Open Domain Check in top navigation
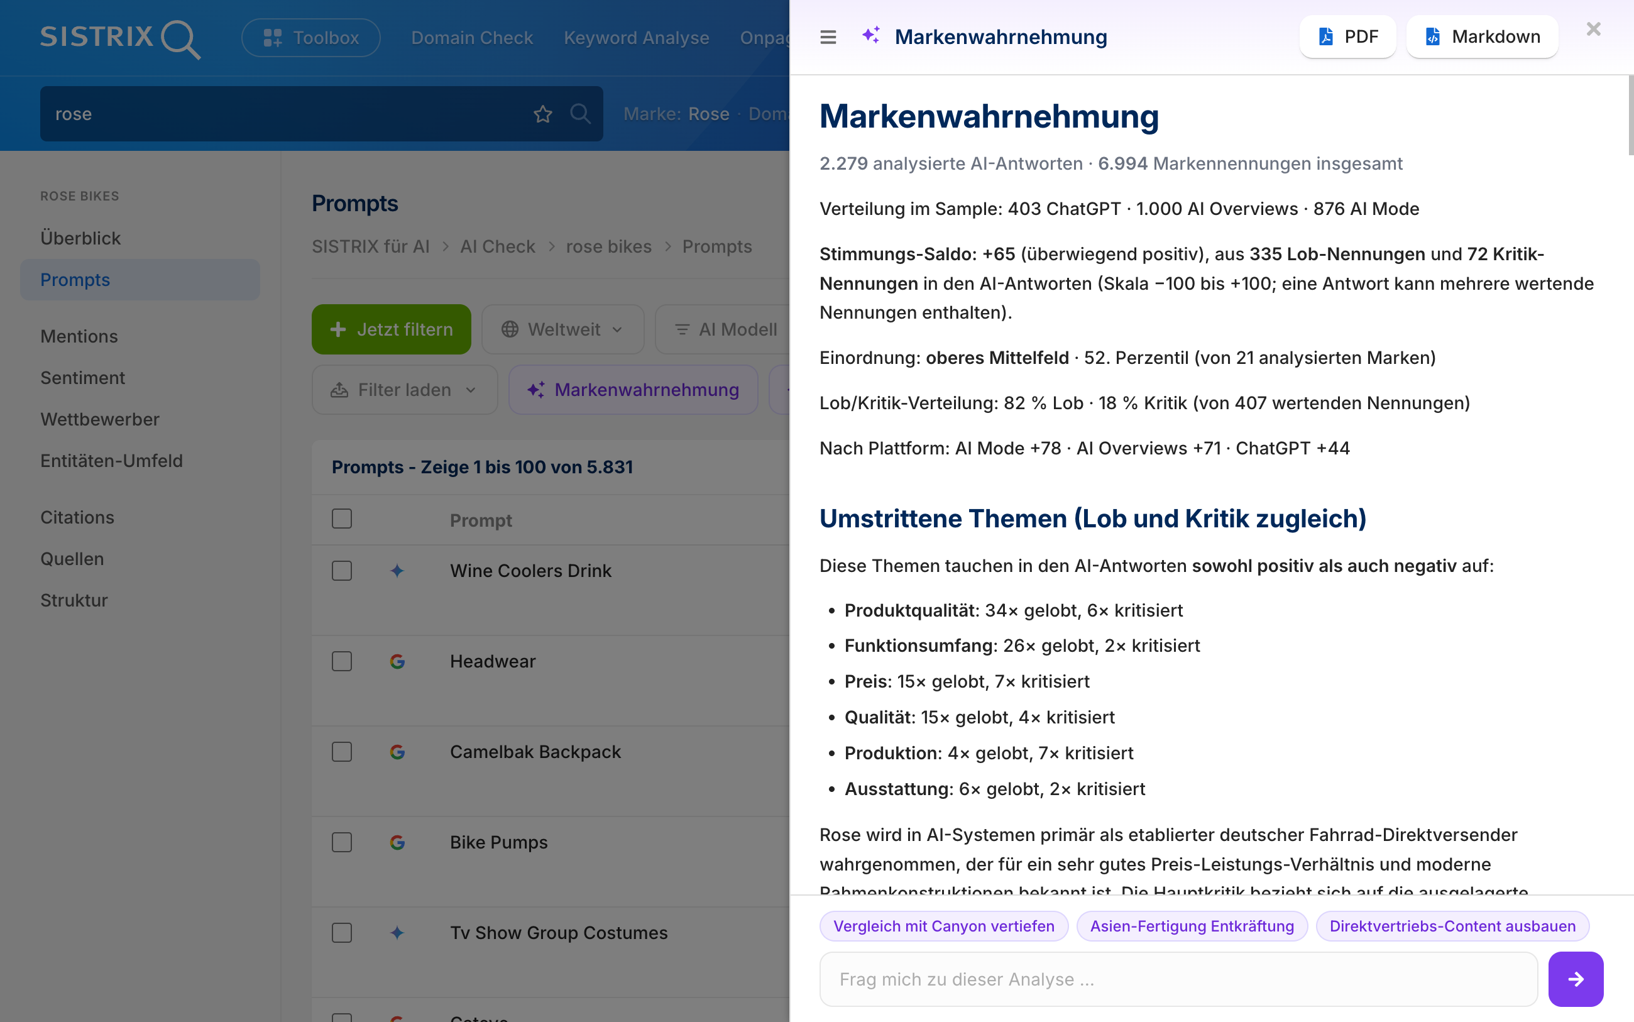Screen dimensions: 1634x1022 point(472,38)
